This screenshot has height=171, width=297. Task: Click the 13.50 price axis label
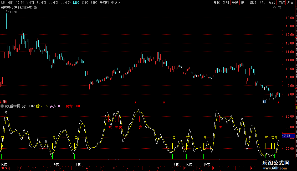pos(290,18)
